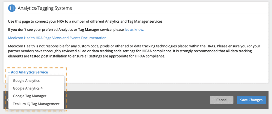
Task: Click blank white panel area right of dropdown
Action: tap(167, 73)
